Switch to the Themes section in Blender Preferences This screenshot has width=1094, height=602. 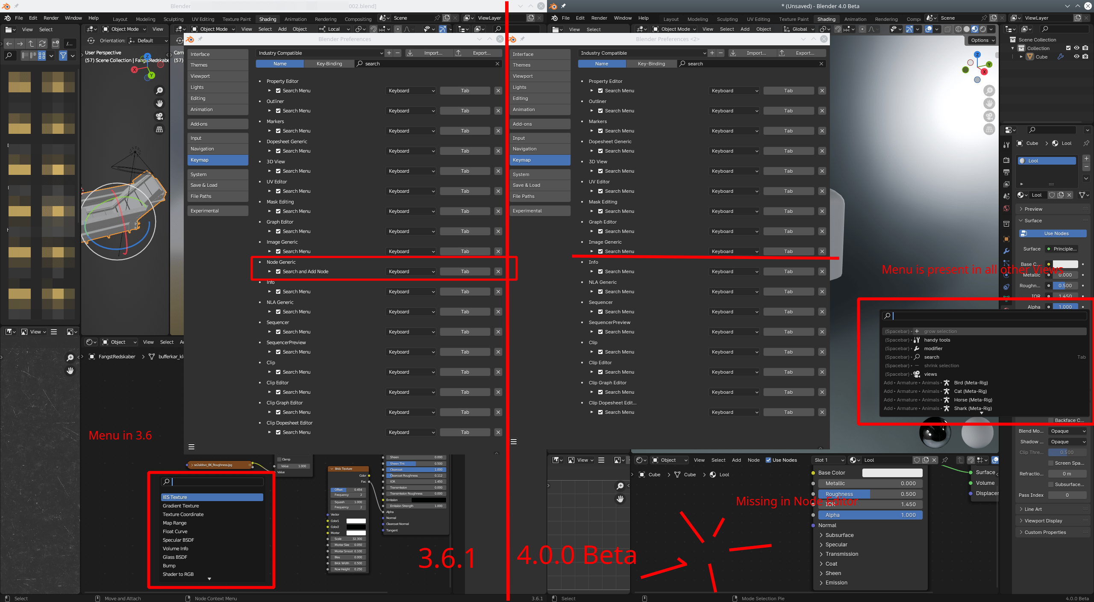[200, 65]
